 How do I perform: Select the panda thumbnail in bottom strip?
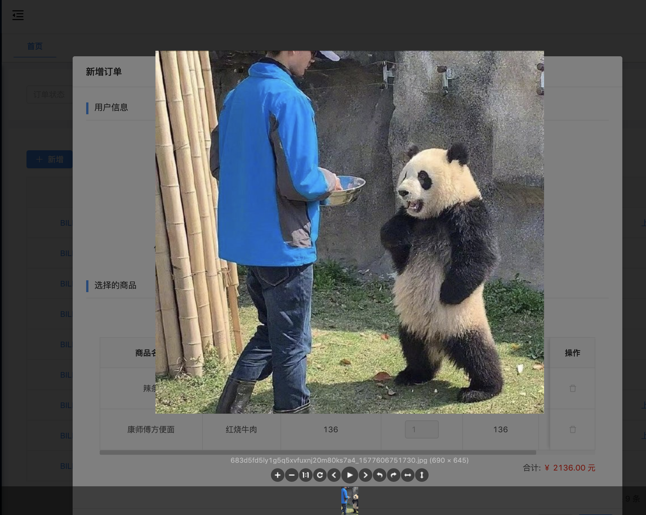pyautogui.click(x=349, y=501)
